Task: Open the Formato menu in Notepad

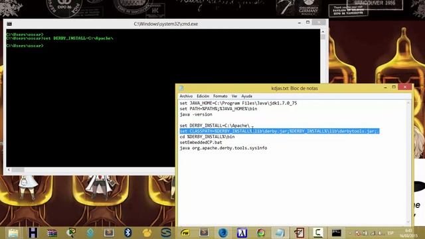Action: coord(220,96)
